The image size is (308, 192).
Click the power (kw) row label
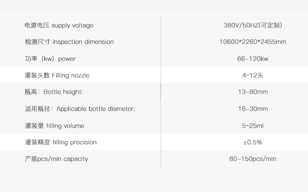tap(50, 59)
